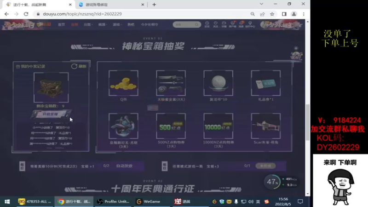Switch to the Chrome taskbar window
Viewport: 368px width, 207px height.
coord(74,201)
